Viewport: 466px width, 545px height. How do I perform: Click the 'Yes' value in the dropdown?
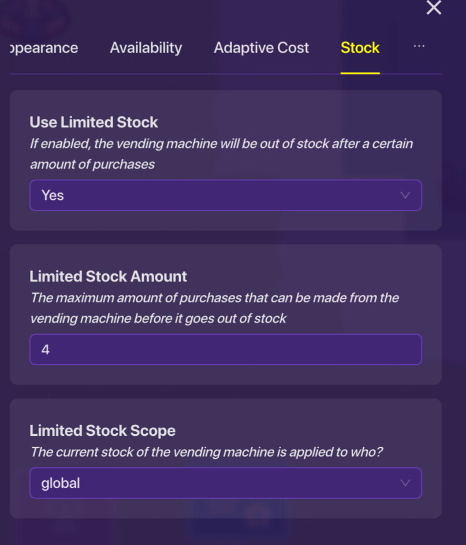click(53, 195)
